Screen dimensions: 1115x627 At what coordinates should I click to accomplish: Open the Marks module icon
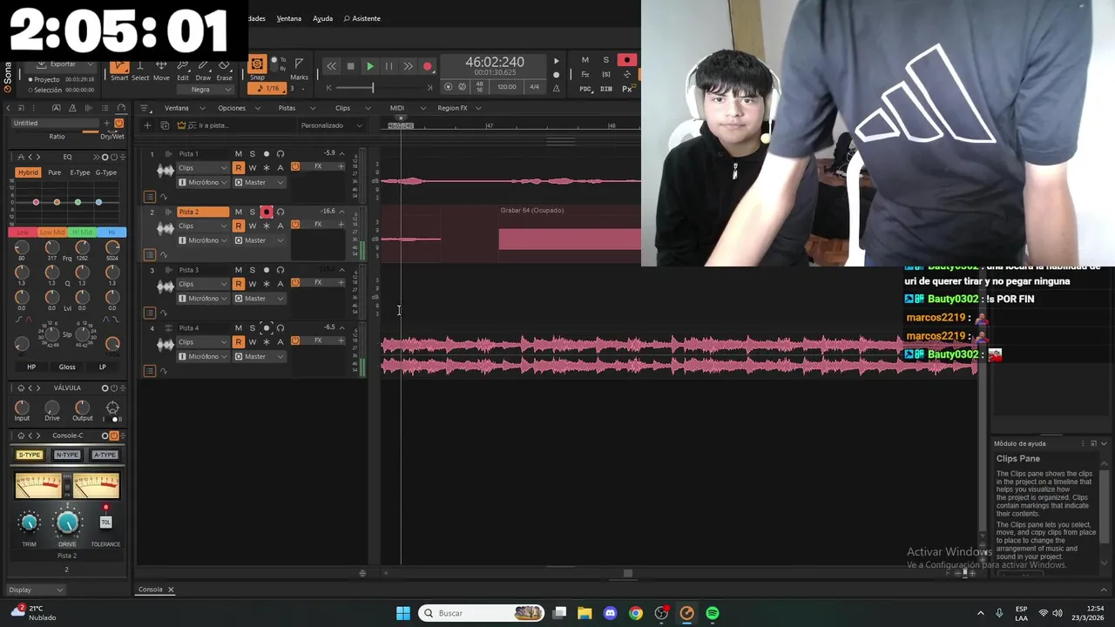299,69
